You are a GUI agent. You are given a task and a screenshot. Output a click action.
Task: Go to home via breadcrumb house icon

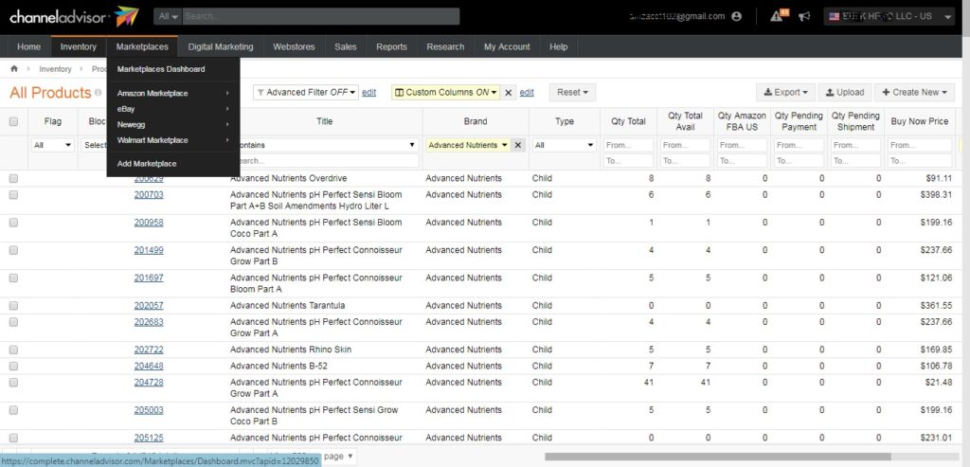pyautogui.click(x=14, y=69)
